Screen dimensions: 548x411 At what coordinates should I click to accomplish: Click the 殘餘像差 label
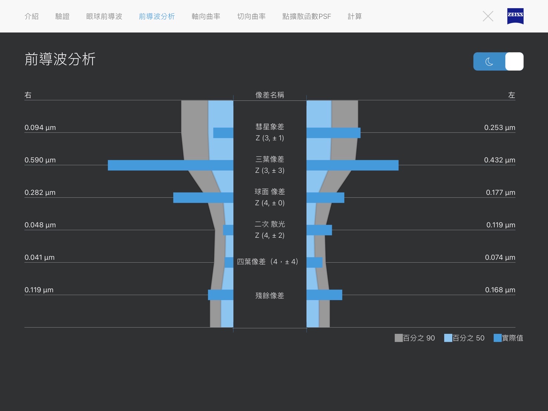[270, 296]
